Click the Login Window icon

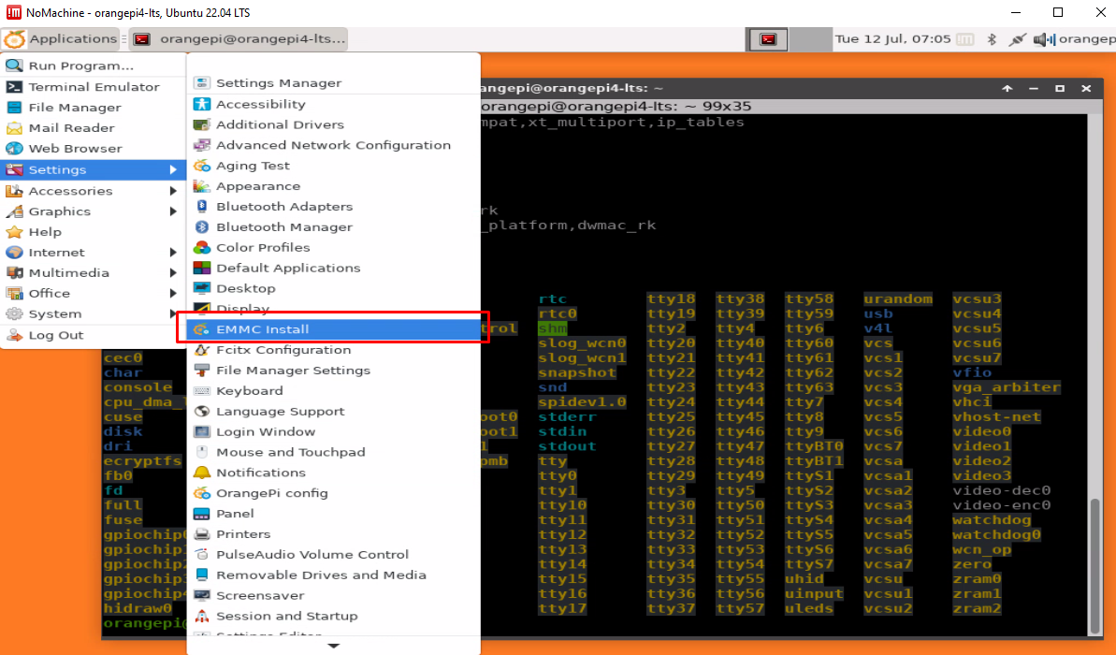click(202, 432)
